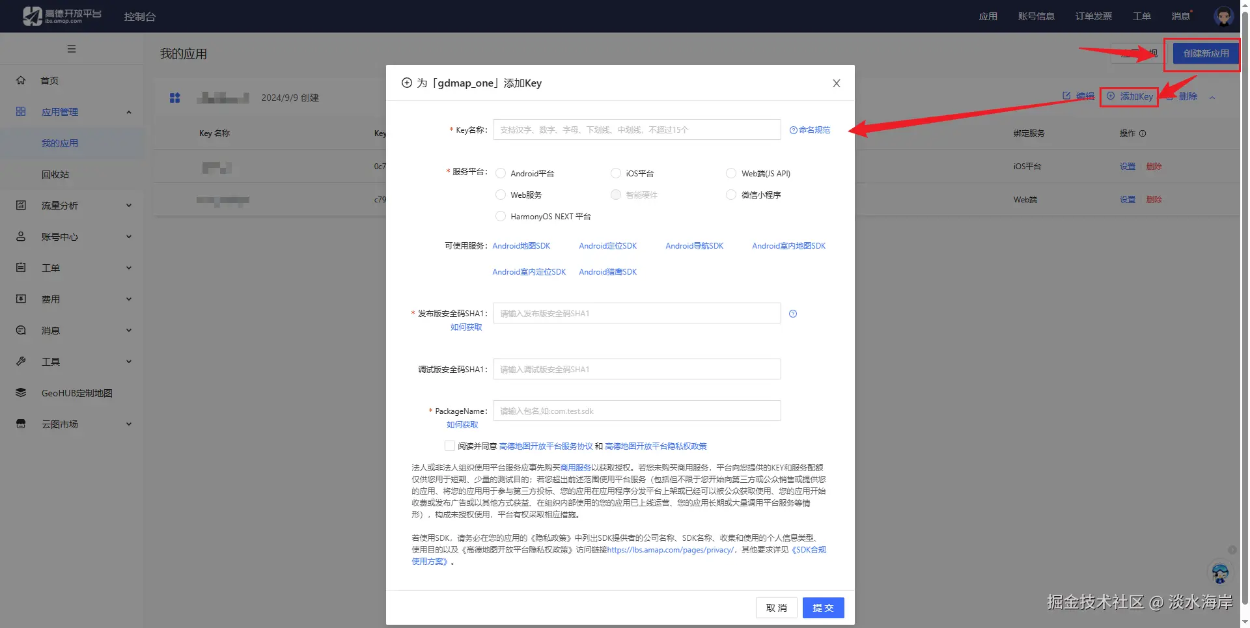
Task: Click the 创建新应用 button
Action: [x=1206, y=53]
